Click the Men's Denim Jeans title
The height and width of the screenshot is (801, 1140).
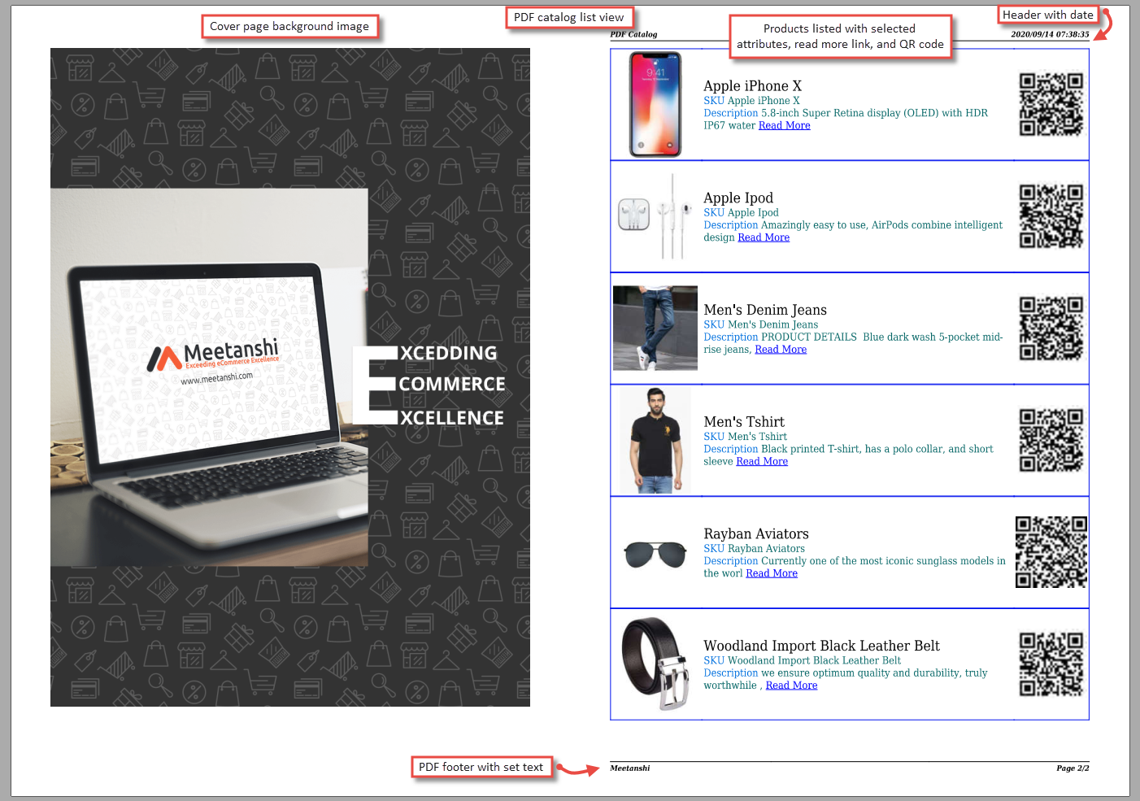pos(765,310)
